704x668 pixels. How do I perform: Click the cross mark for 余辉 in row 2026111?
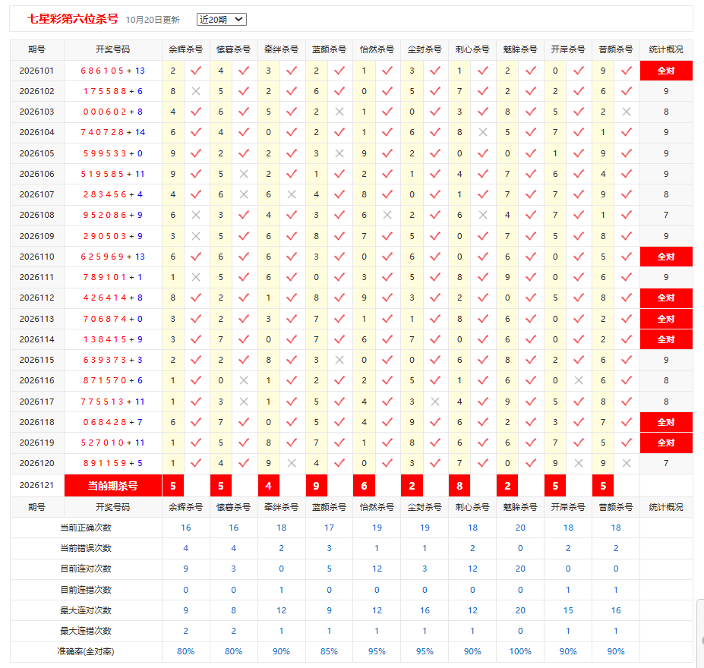coord(196,277)
